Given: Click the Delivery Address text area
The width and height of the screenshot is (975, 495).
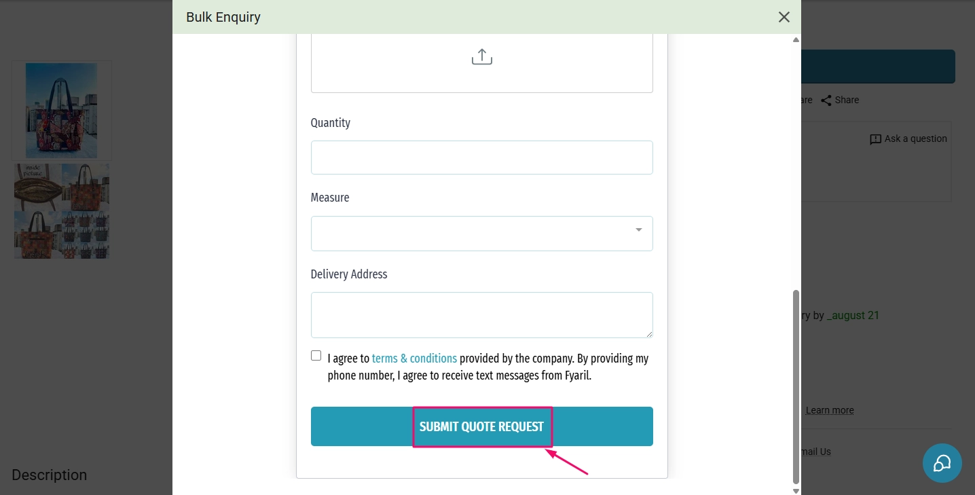Looking at the screenshot, I should [482, 314].
